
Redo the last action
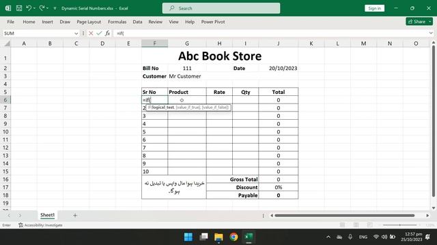click(x=42, y=8)
